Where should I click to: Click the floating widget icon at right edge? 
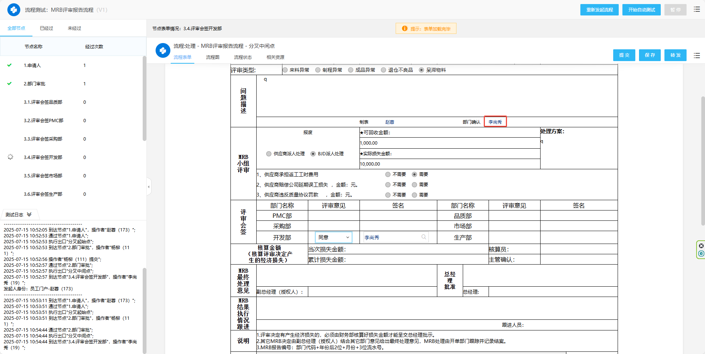pyautogui.click(x=701, y=250)
